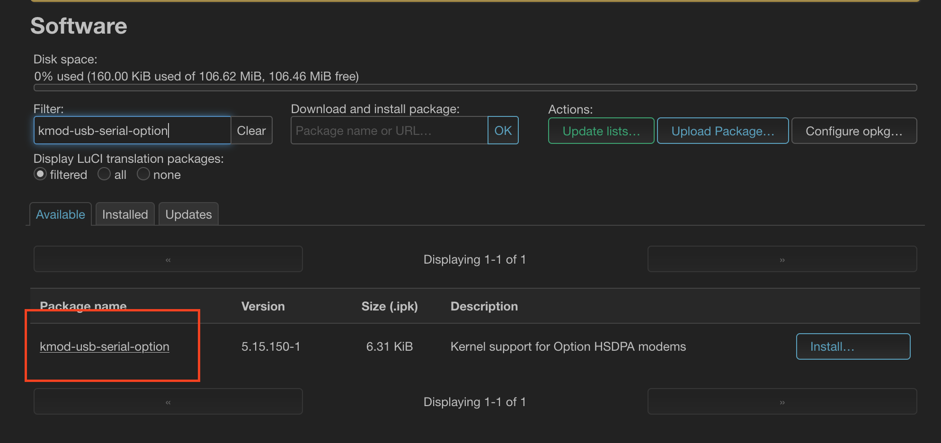Click in the Filter text field

tap(132, 131)
